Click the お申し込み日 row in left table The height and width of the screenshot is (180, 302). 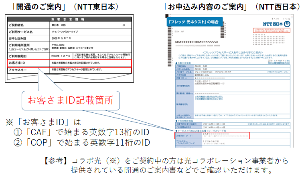click(x=69, y=38)
